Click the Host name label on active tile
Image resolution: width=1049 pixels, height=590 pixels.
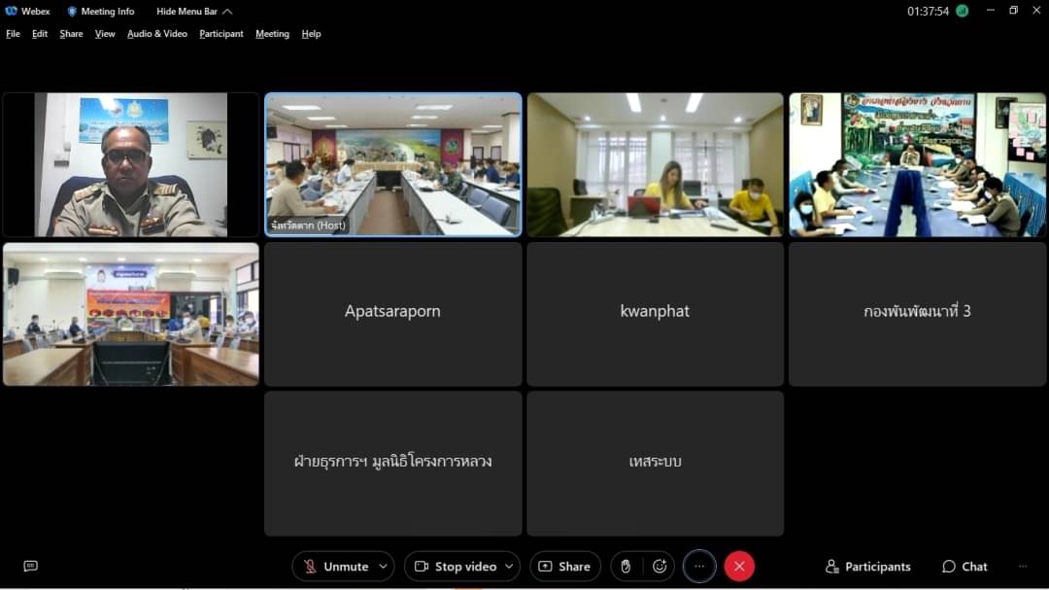click(309, 226)
